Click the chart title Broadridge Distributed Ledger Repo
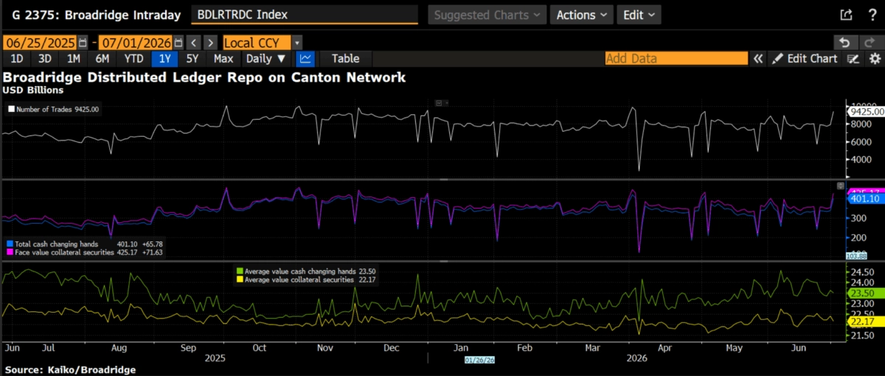Viewport: 885px width, 376px height. [205, 77]
